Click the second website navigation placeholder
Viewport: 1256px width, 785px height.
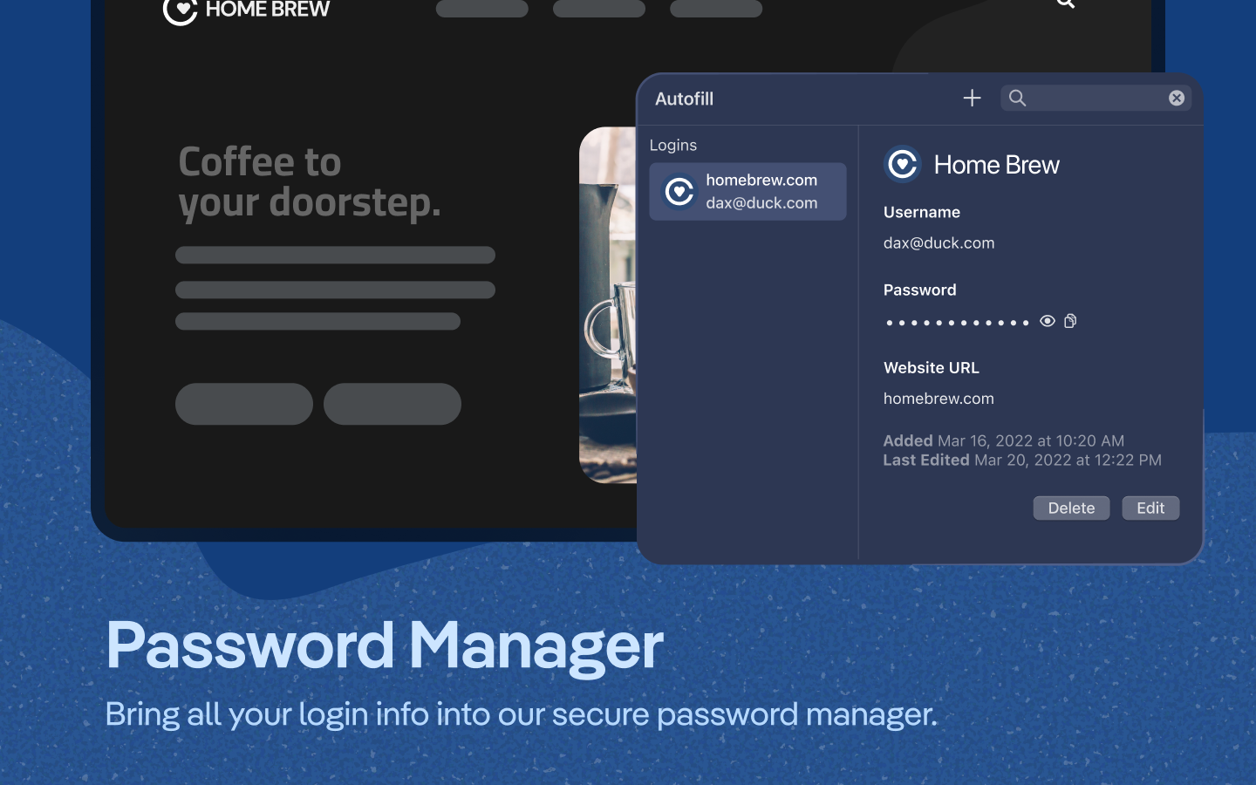[x=599, y=8]
